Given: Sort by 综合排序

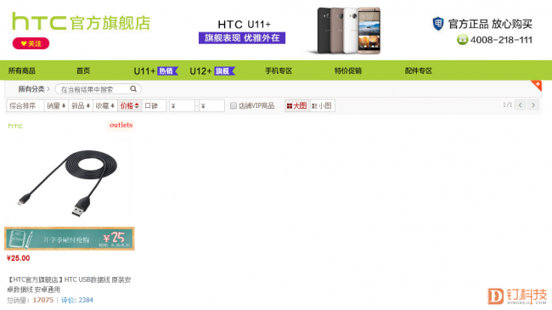Looking at the screenshot, I should pyautogui.click(x=25, y=105).
